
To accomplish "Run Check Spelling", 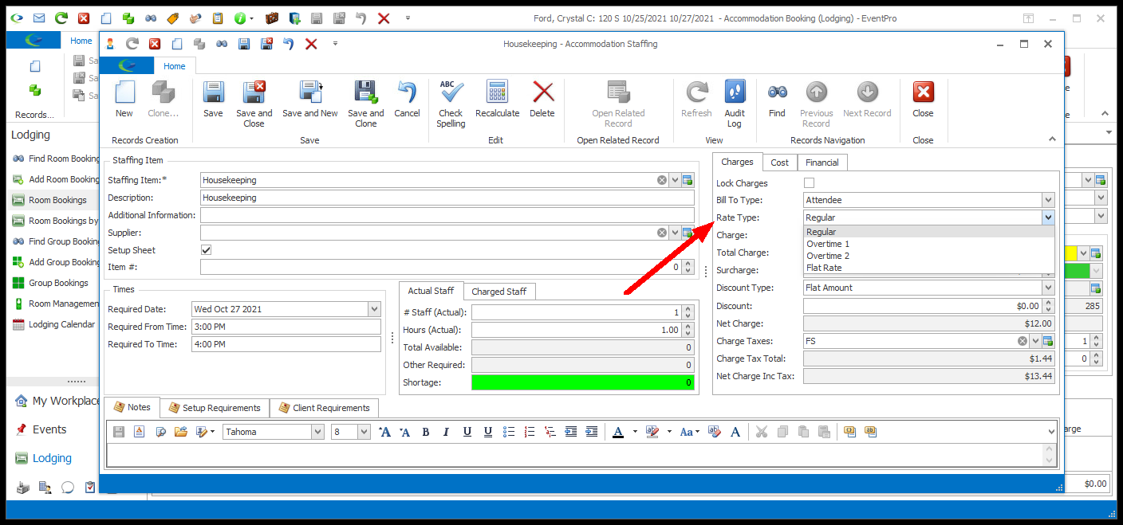I will pos(451,104).
